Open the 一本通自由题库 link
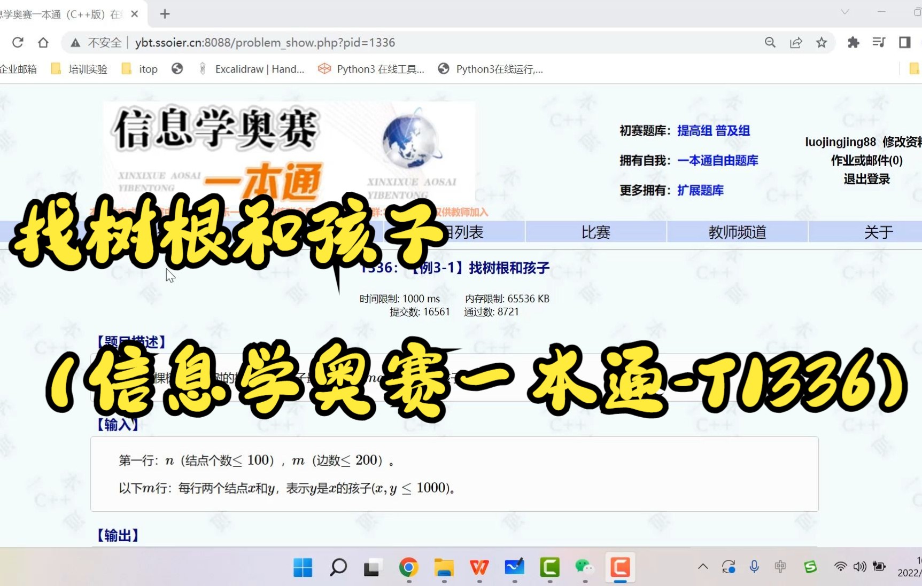Viewport: 922px width, 586px height. [x=717, y=160]
